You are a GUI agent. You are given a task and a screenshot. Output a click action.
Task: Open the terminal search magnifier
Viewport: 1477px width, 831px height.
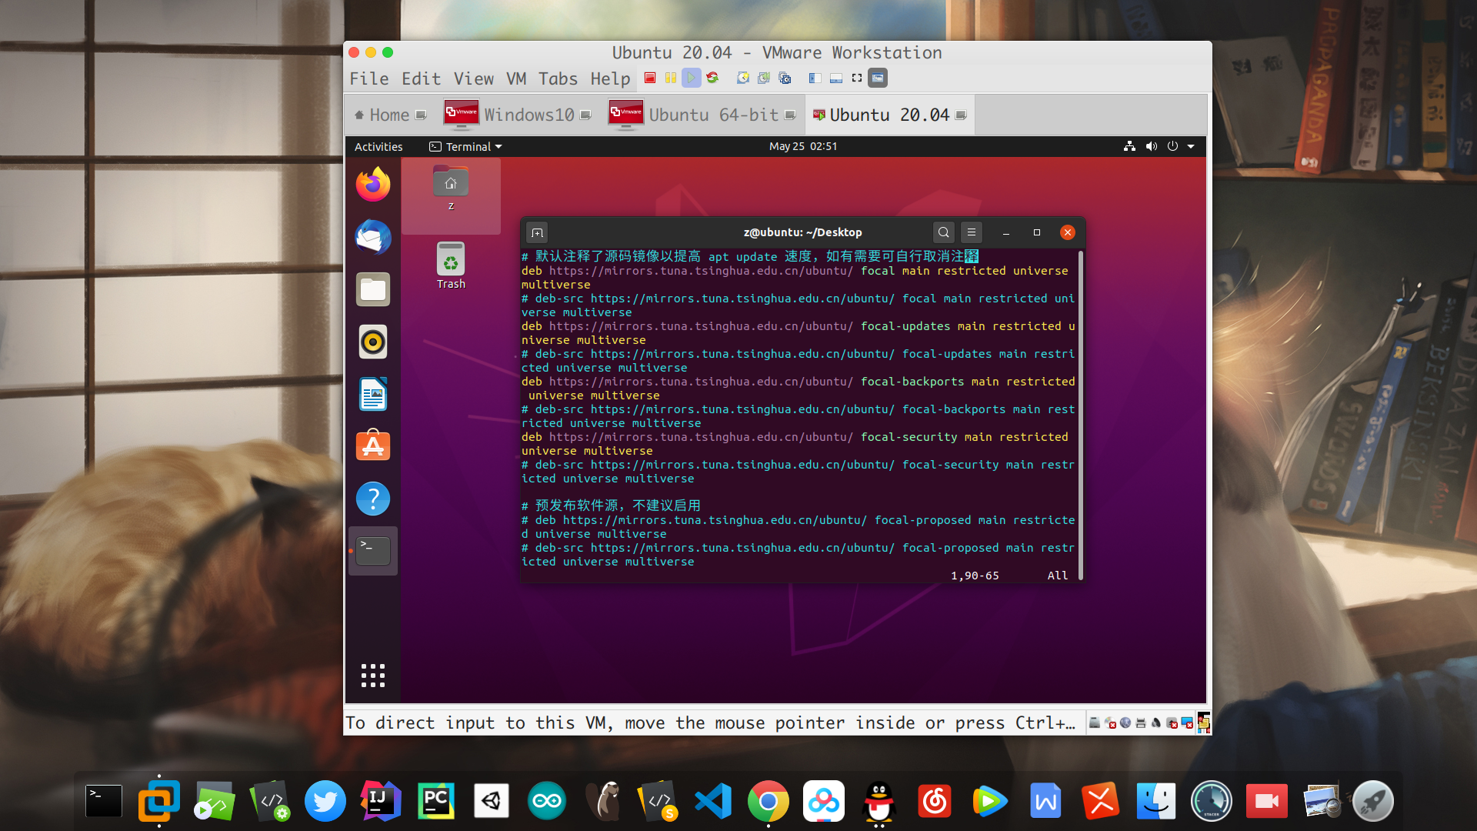point(943,232)
